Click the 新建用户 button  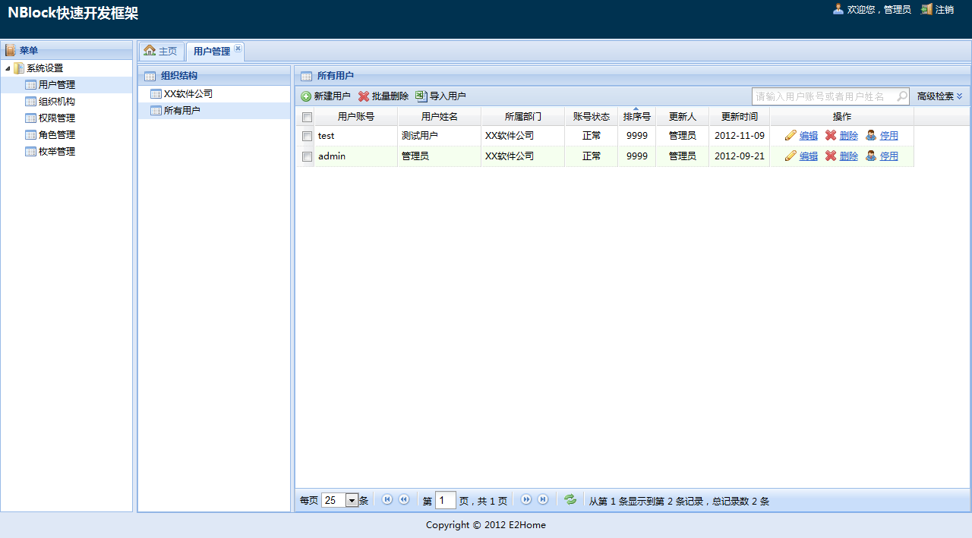pos(326,96)
